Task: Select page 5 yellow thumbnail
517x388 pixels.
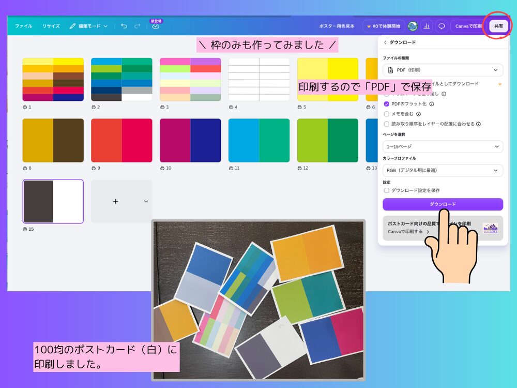Action: (x=328, y=80)
